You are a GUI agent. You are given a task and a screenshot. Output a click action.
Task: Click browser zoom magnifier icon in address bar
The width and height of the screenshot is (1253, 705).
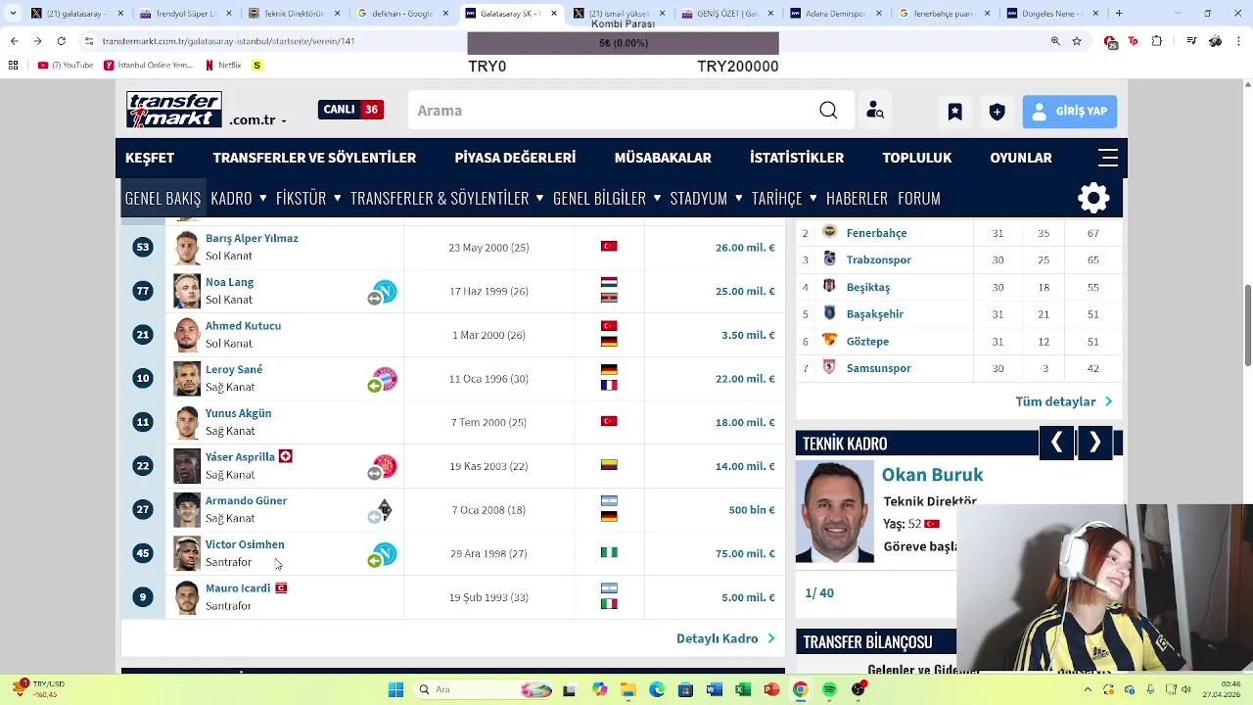point(1055,42)
